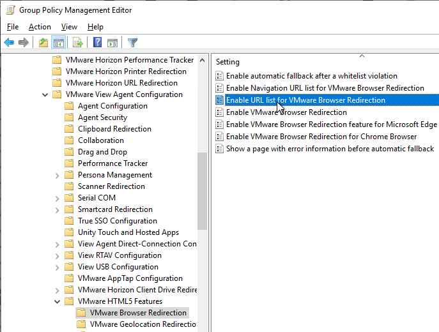Click icon of selected Enable URL list setting
Screen dimensions: 439x332
pos(220,100)
